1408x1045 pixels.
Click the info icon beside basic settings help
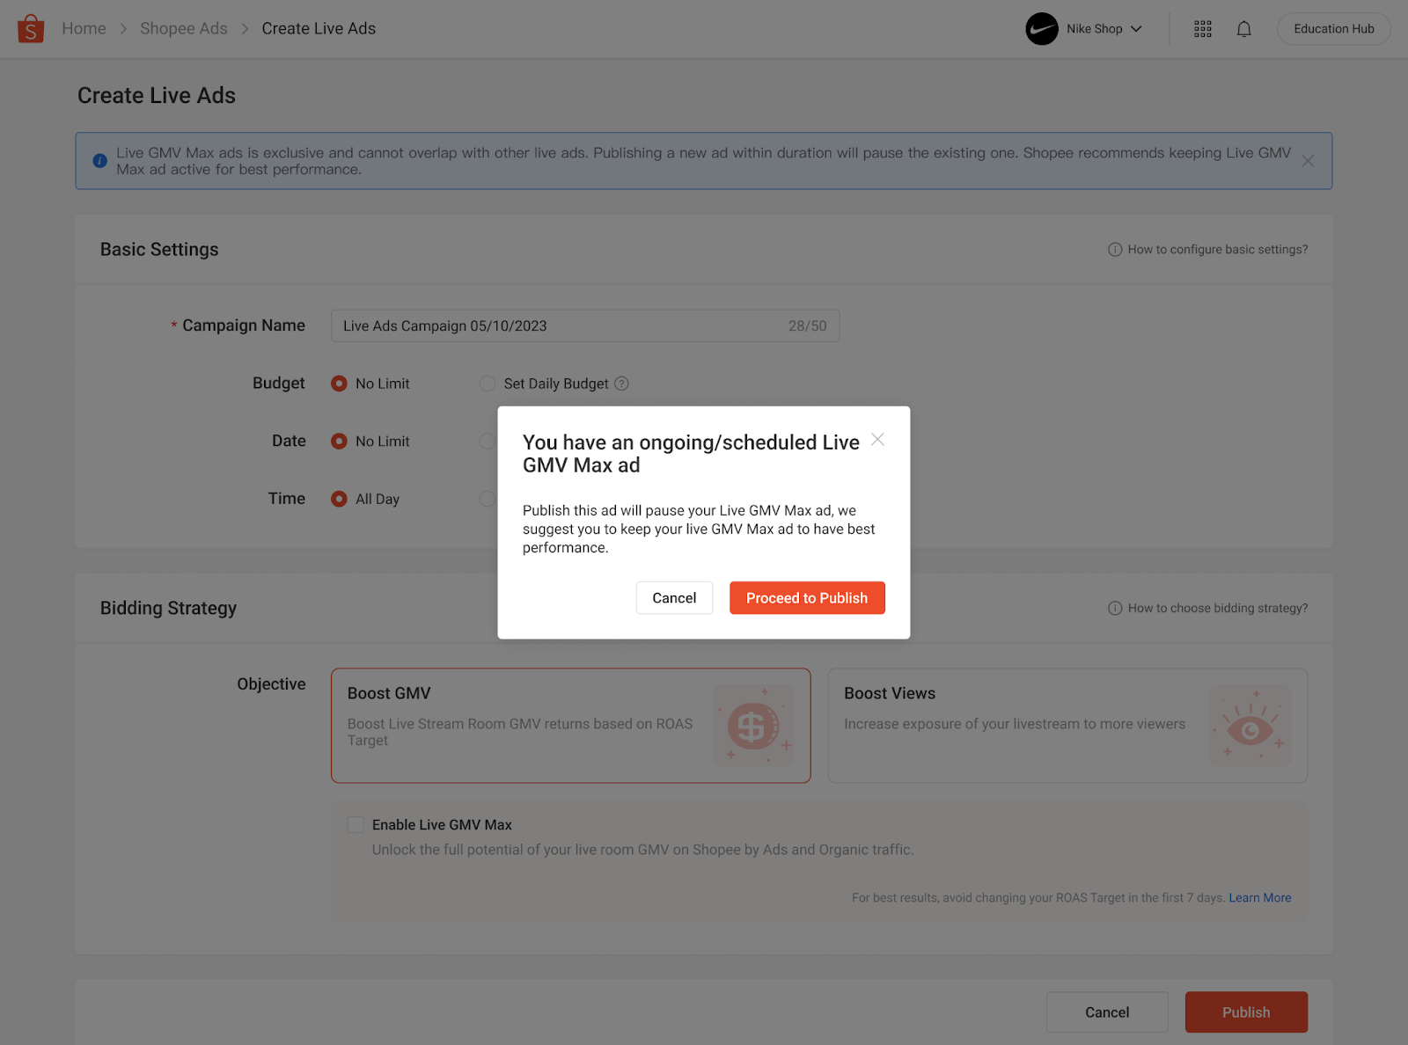pos(1115,250)
